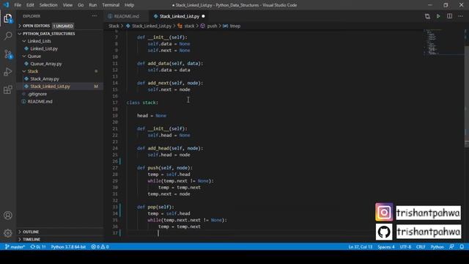The width and height of the screenshot is (469, 264).
Task: Collapse the Stack folder
Action: point(24,71)
